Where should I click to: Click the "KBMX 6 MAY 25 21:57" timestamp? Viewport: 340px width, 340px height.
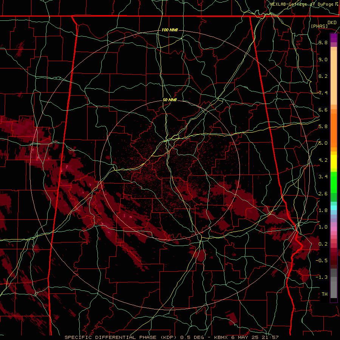[x=246, y=337]
